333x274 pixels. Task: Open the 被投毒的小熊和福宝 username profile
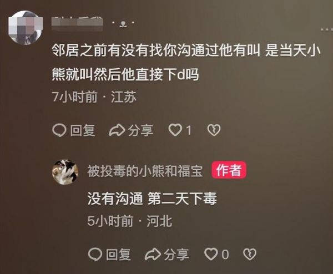(x=145, y=171)
